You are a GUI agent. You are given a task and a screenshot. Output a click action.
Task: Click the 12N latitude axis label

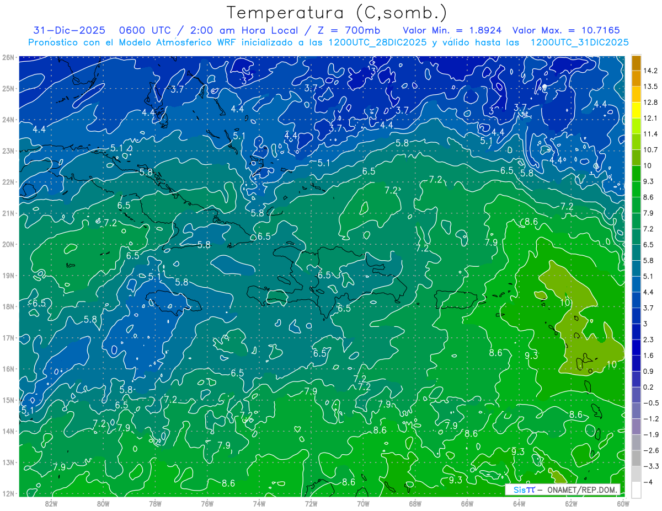tap(8, 493)
